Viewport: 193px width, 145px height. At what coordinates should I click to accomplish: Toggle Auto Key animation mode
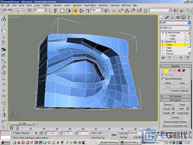pos(123,133)
